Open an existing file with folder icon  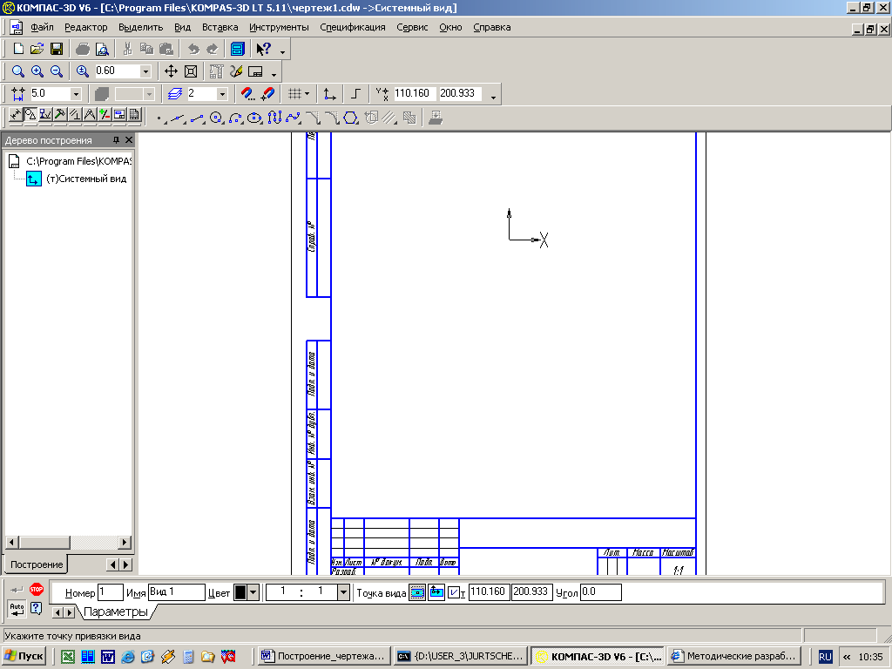pos(37,50)
